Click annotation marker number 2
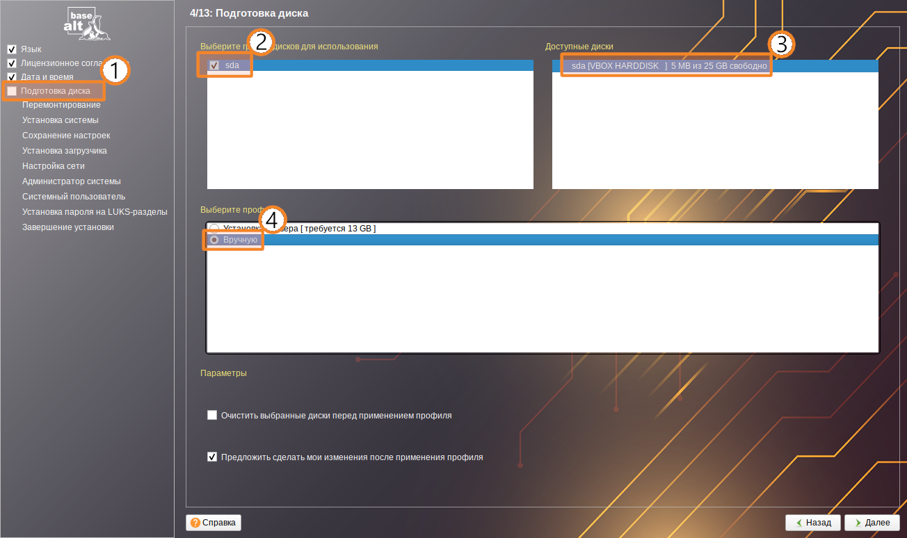Image resolution: width=907 pixels, height=538 pixels. (261, 43)
